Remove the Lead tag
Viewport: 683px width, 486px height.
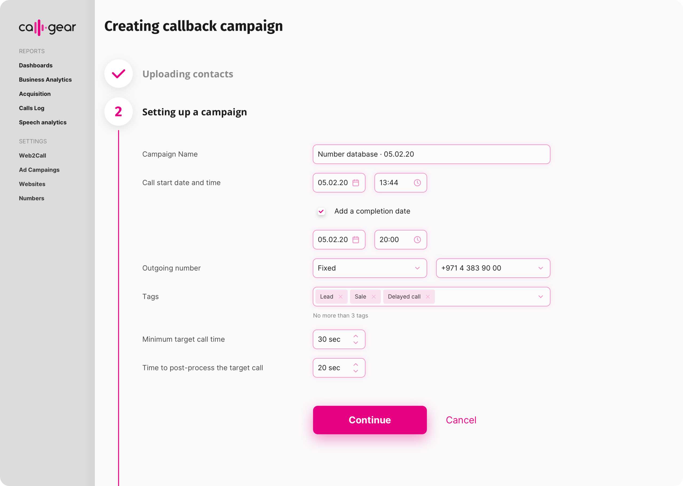[341, 297]
